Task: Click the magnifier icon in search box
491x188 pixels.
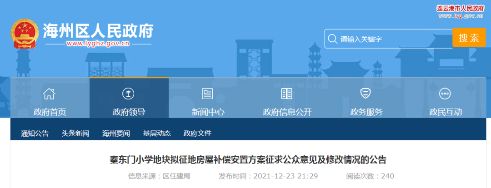Action: click(x=332, y=39)
